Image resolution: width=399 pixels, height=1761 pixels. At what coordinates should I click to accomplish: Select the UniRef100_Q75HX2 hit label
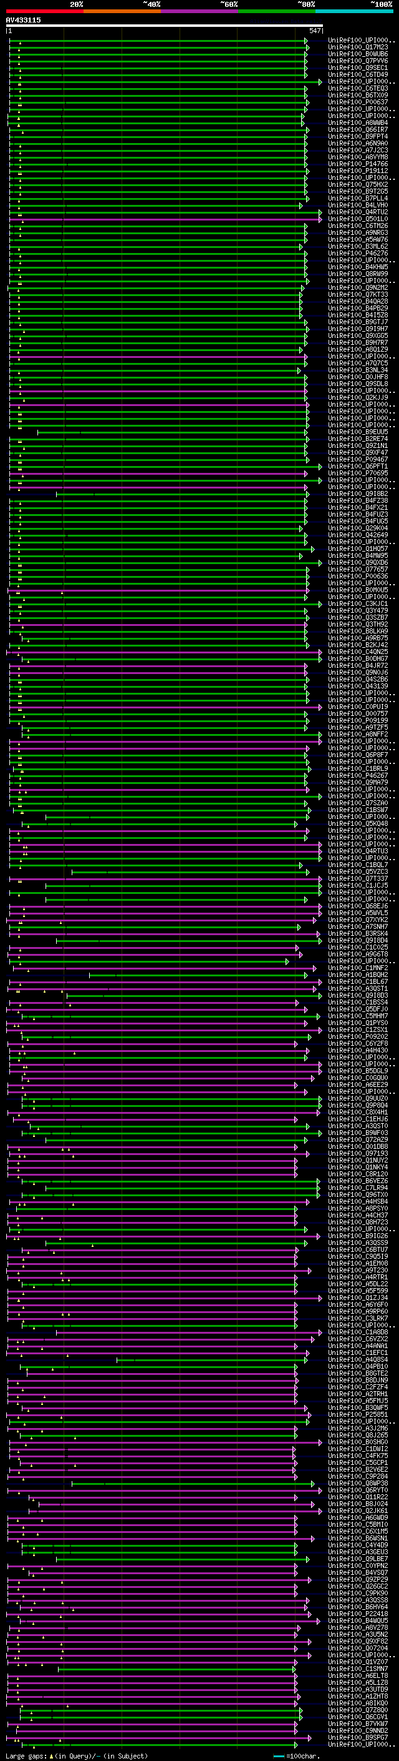[358, 184]
